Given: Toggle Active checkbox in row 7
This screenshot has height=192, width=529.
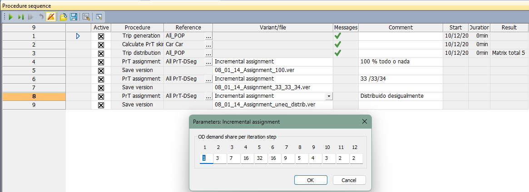Looking at the screenshot, I should [101, 88].
